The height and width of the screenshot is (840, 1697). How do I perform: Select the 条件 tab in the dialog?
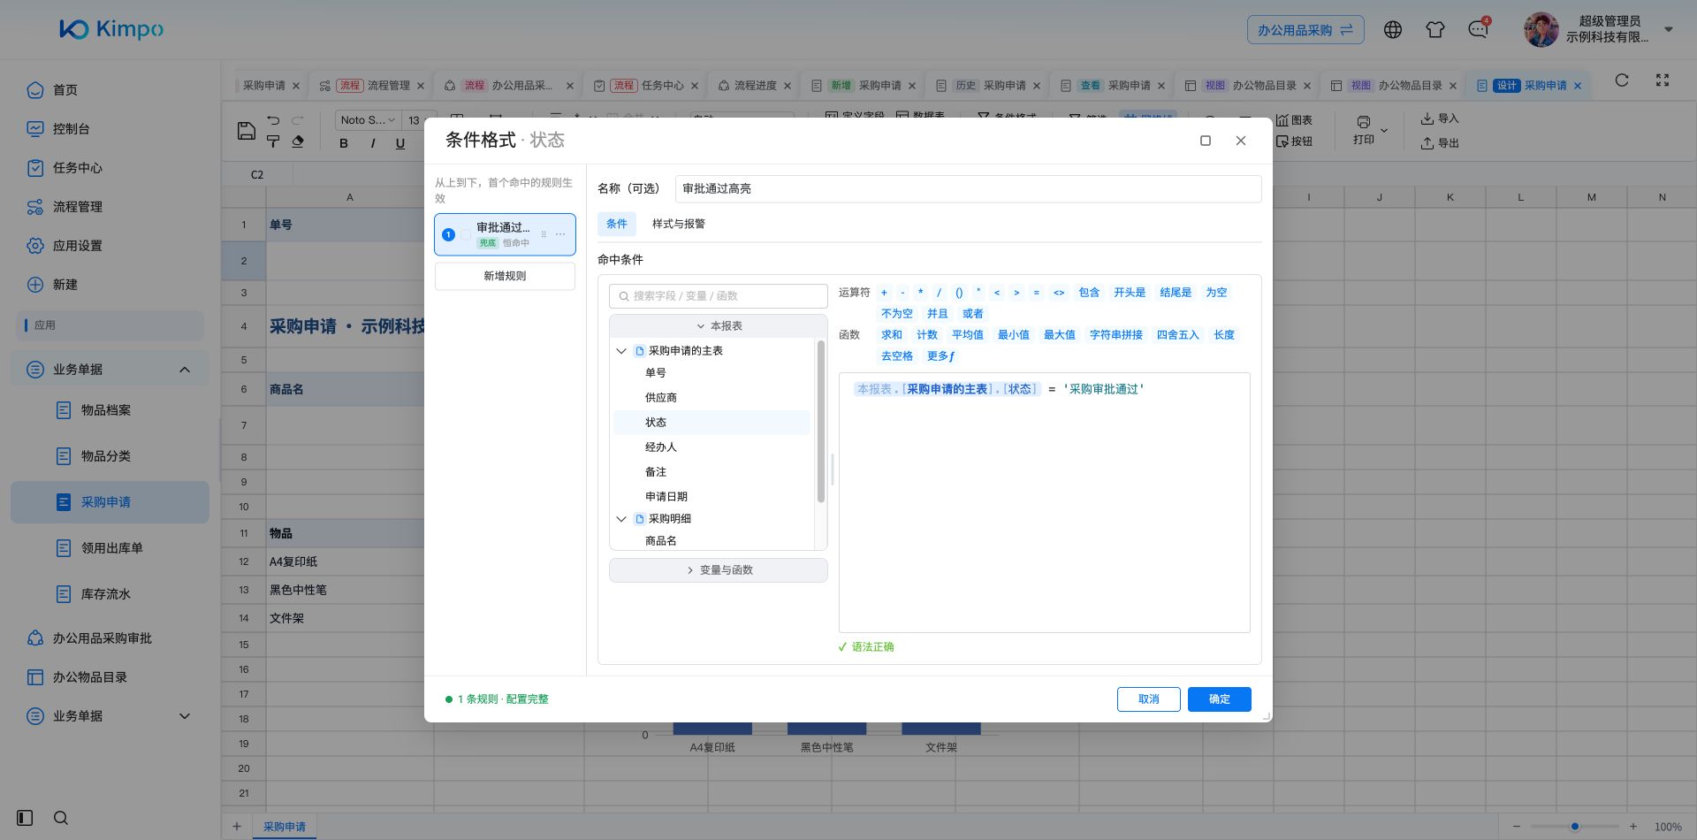pos(617,224)
